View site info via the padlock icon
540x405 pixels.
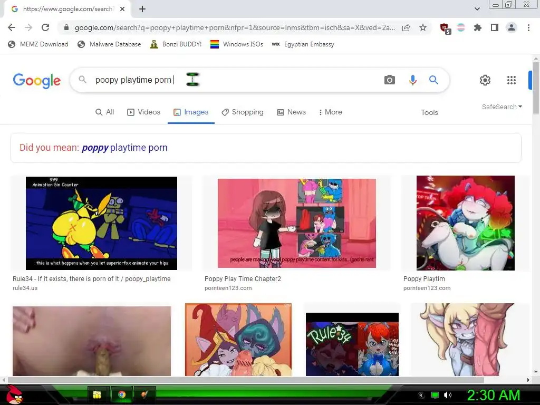(66, 27)
